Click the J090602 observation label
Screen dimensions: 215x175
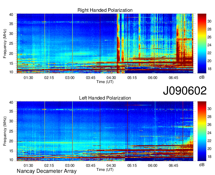click(185, 91)
